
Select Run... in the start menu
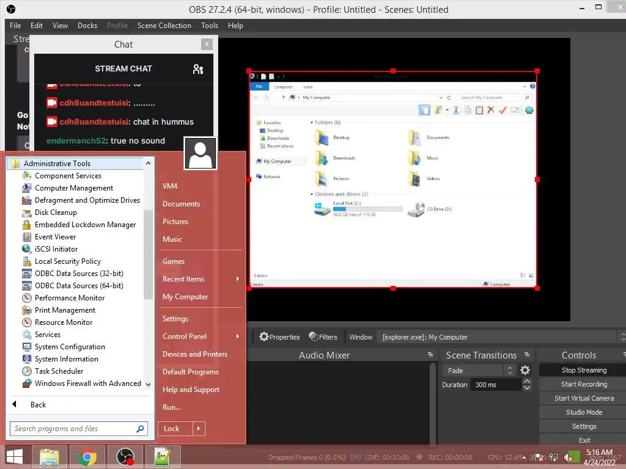point(172,407)
